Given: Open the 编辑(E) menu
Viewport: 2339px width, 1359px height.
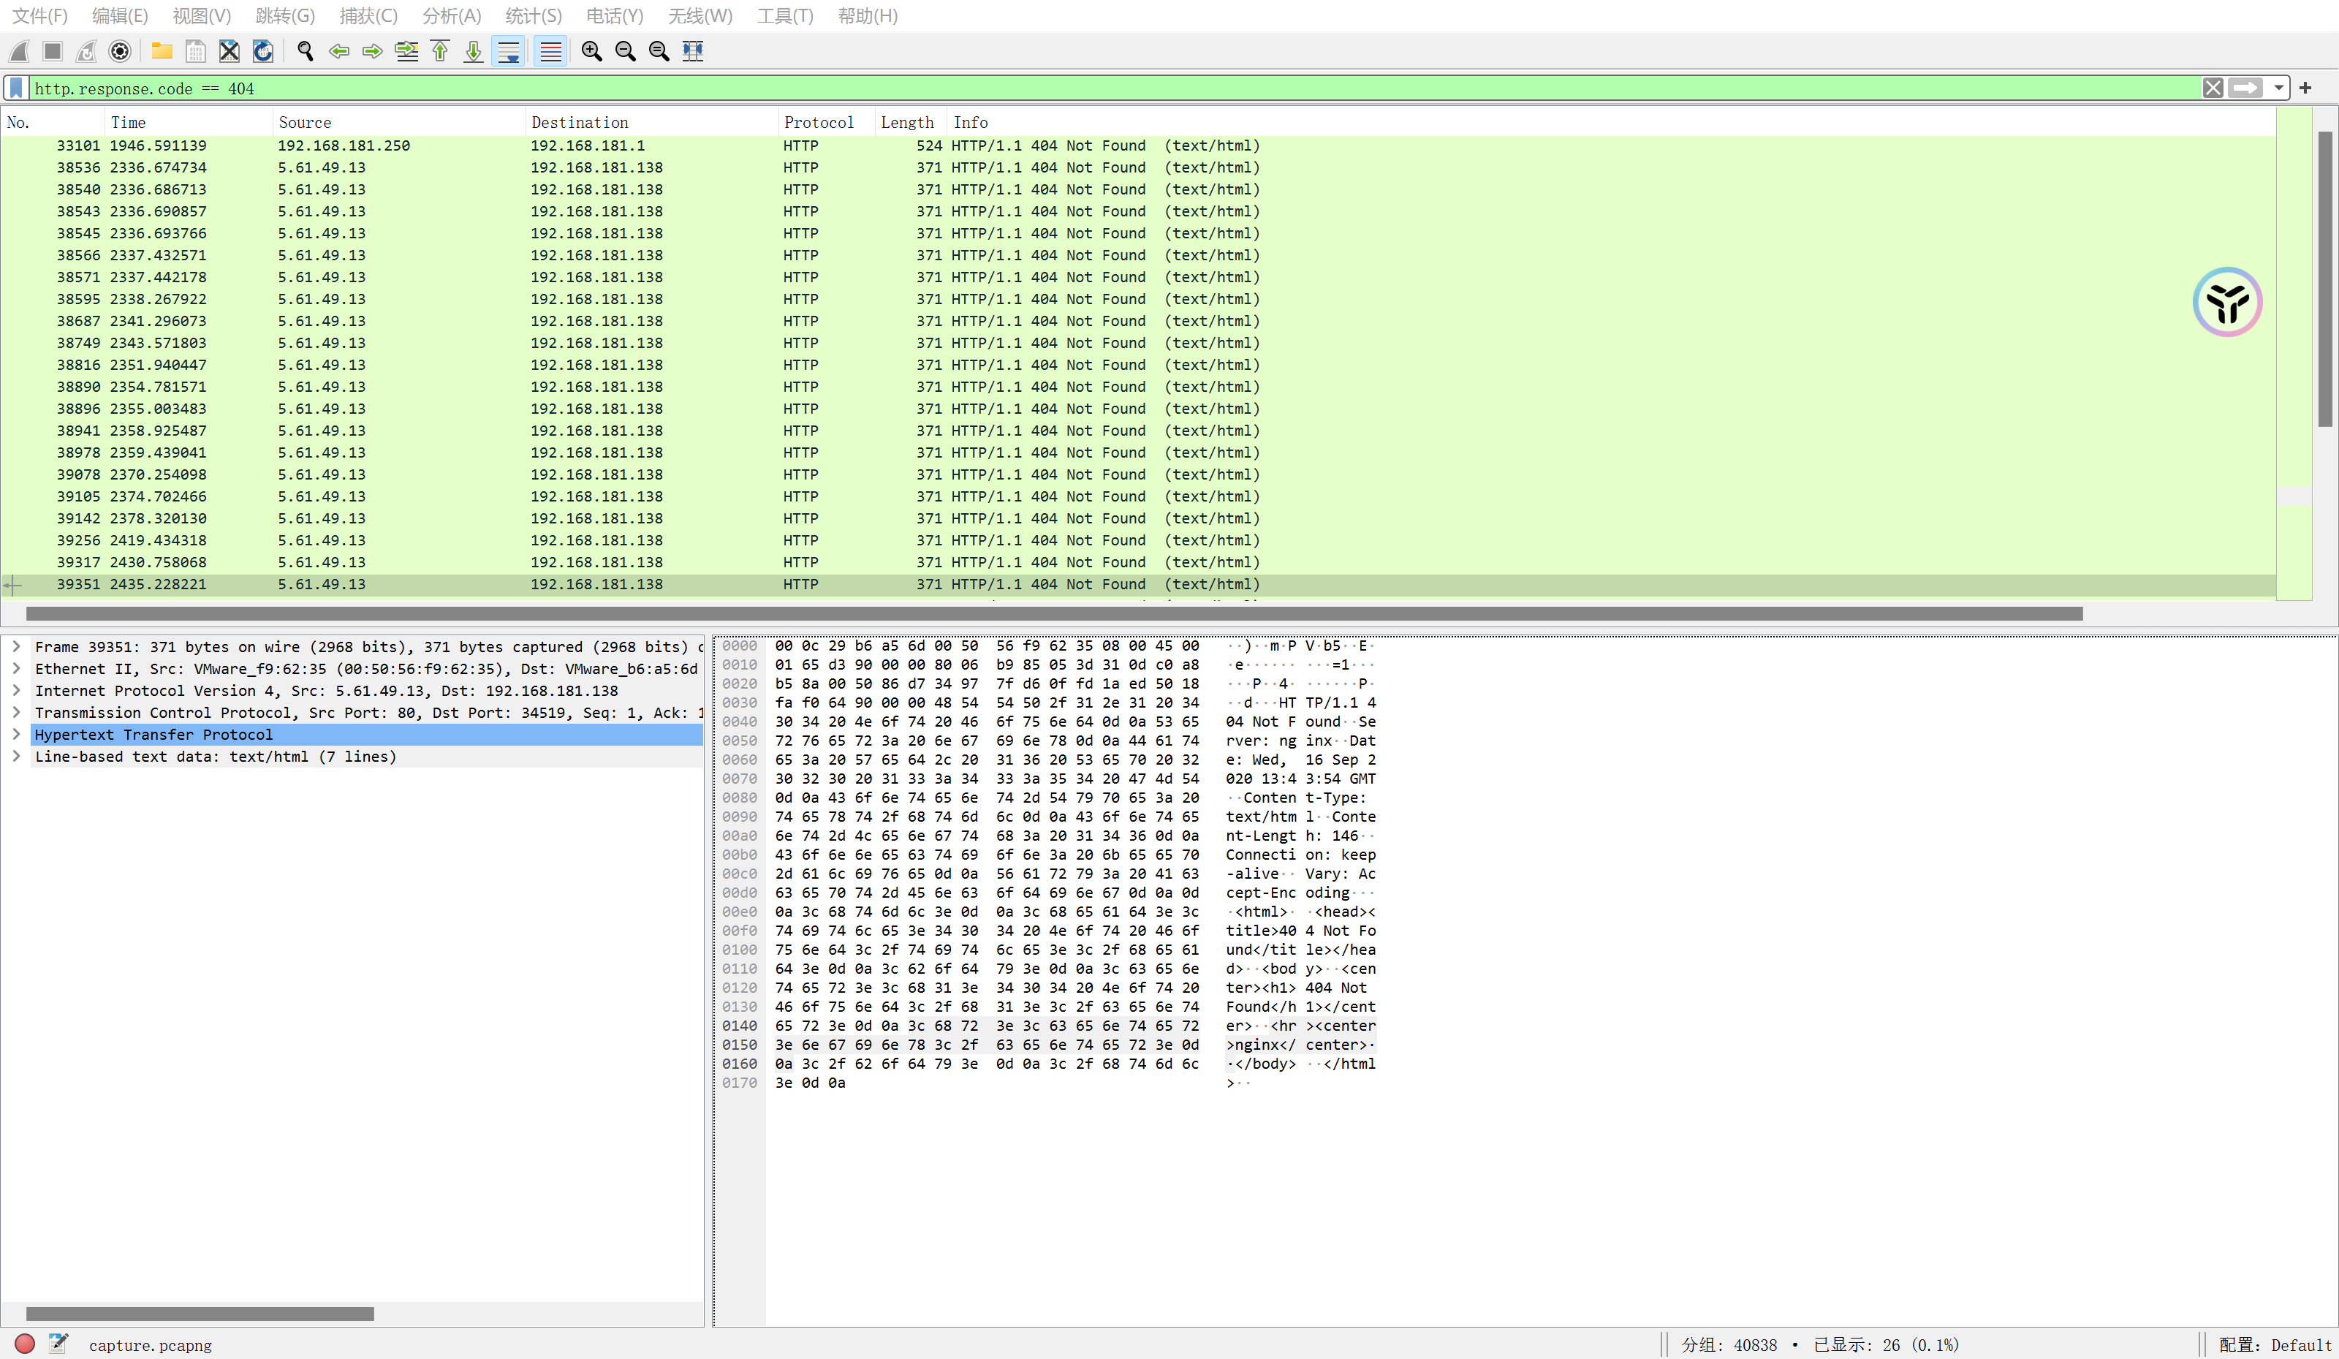Looking at the screenshot, I should point(120,16).
